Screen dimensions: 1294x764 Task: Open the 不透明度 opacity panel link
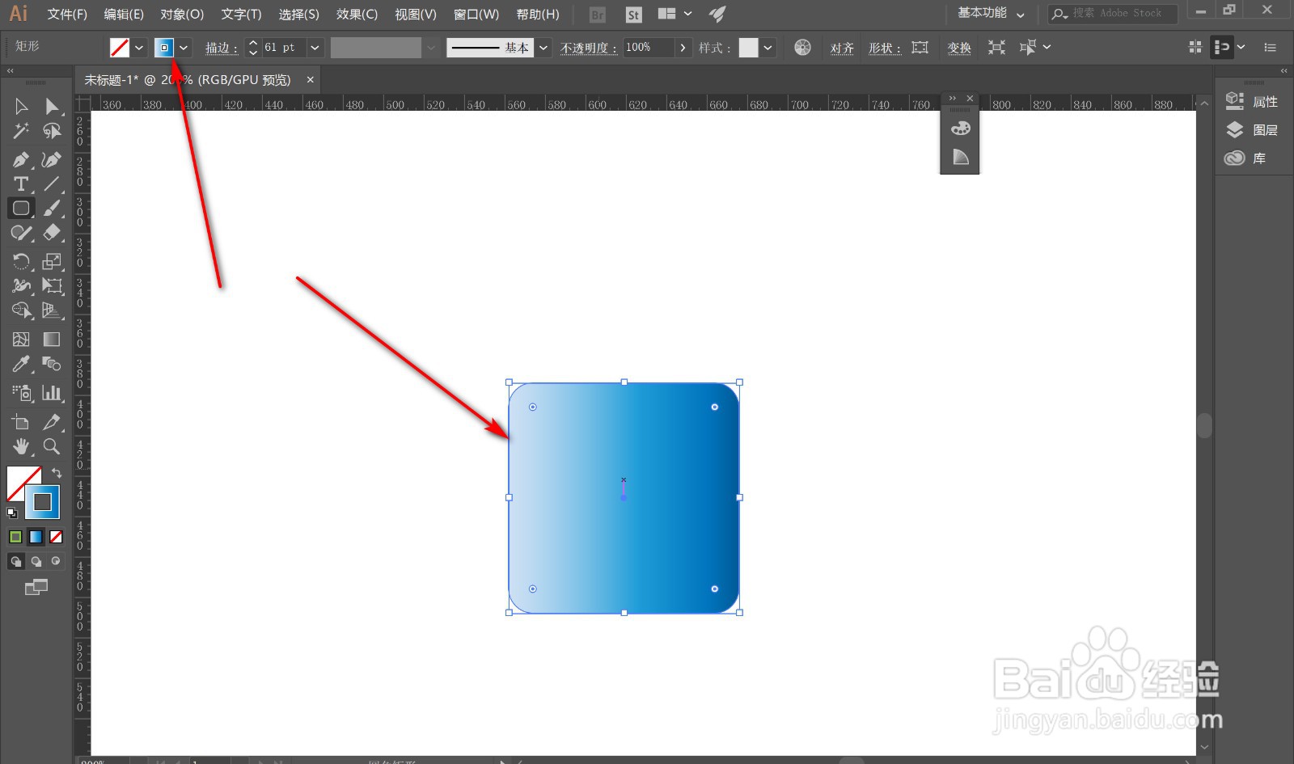(589, 48)
